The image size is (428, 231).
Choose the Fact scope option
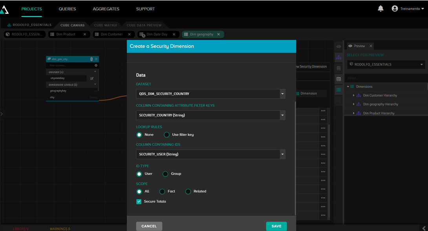[x=162, y=191]
